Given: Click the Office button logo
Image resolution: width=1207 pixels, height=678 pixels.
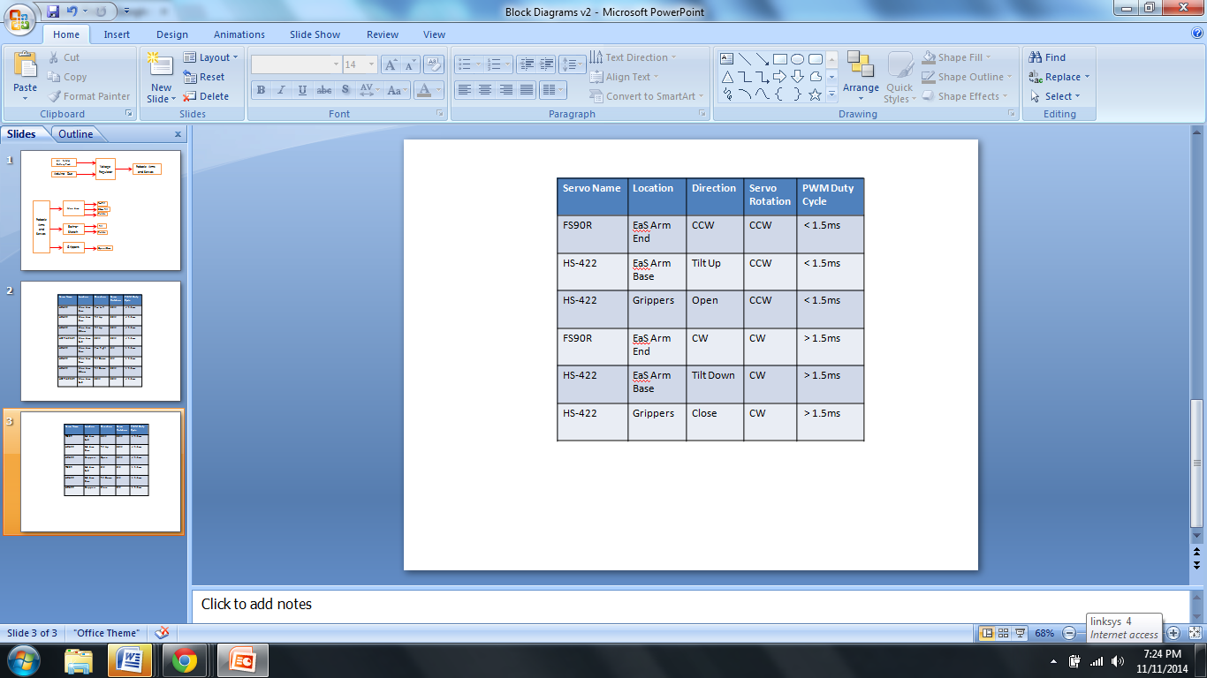Looking at the screenshot, I should 19,18.
